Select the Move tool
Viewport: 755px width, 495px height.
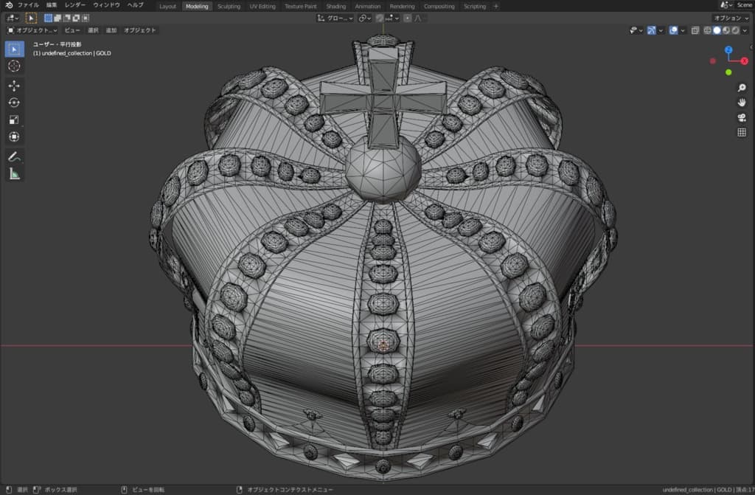click(x=14, y=86)
